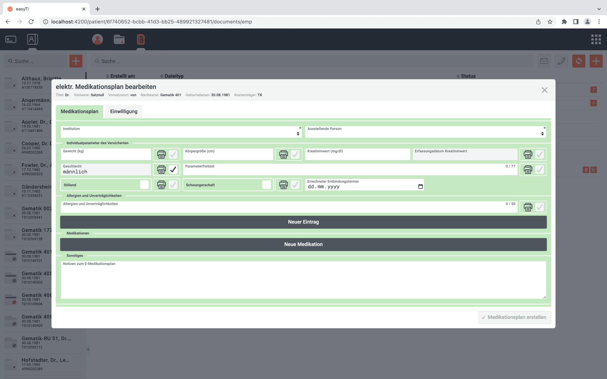Click the Neuer Eintrag button
Viewport: 607px width, 379px height.
pos(303,222)
